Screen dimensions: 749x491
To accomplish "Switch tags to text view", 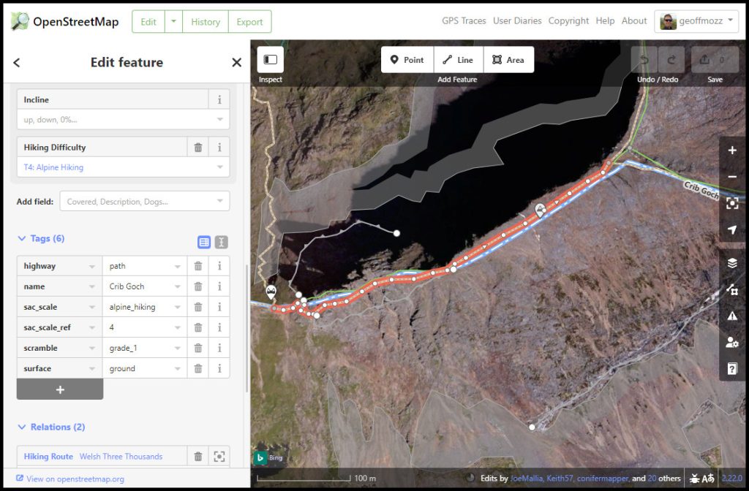I will coord(221,242).
